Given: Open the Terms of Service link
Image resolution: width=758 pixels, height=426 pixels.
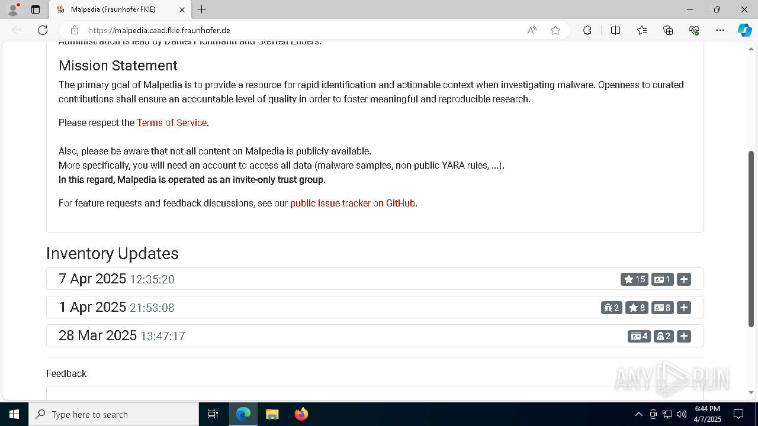Looking at the screenshot, I should 172,122.
